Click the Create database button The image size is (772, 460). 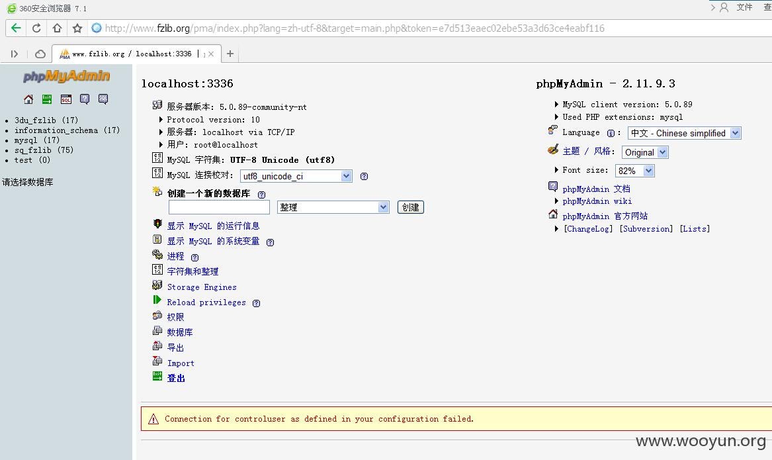411,207
